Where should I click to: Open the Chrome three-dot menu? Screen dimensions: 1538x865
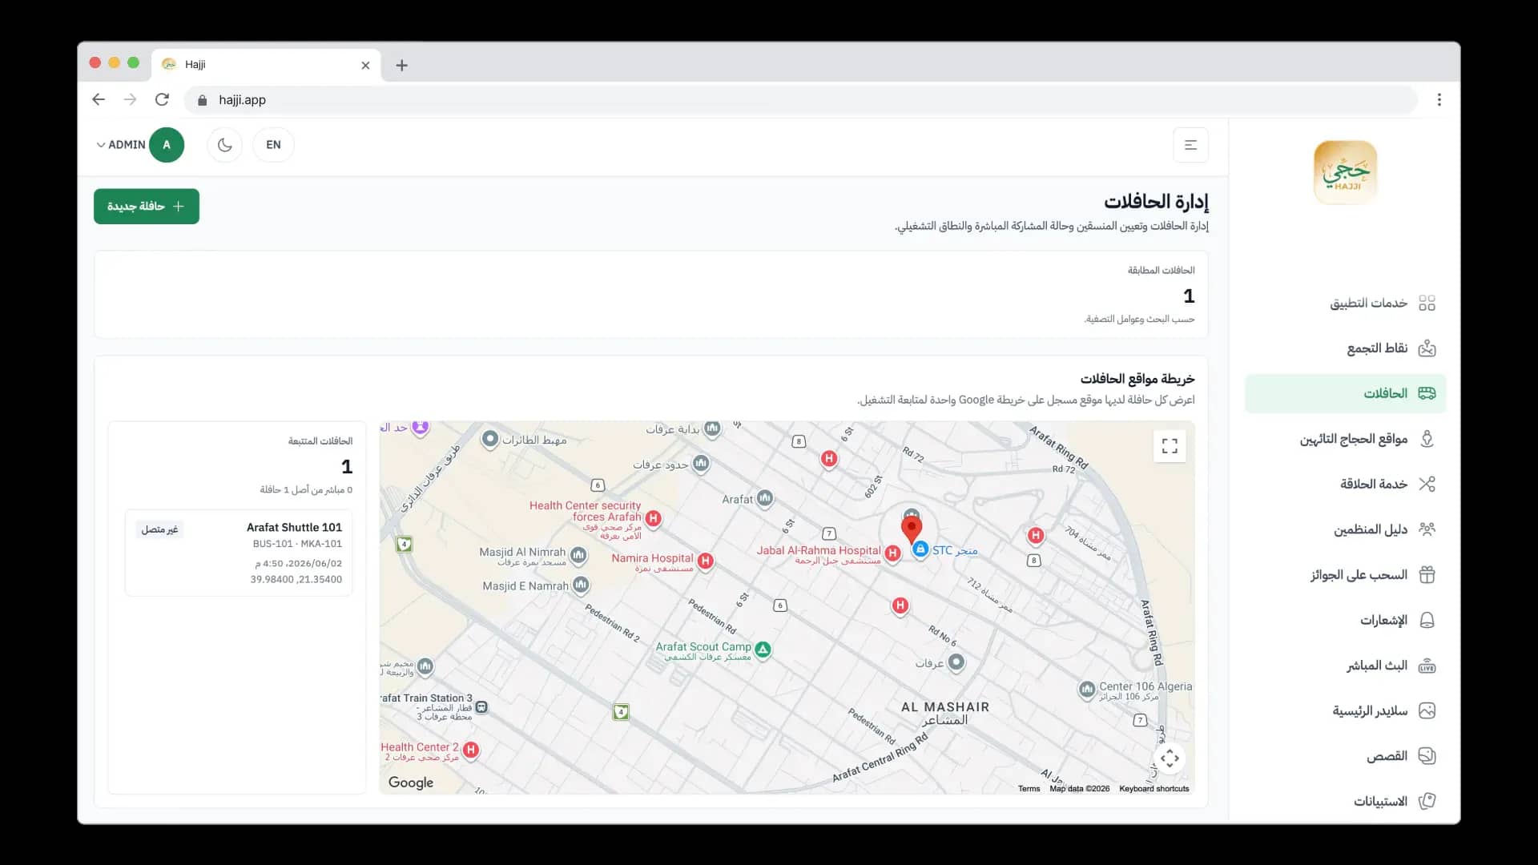point(1439,99)
